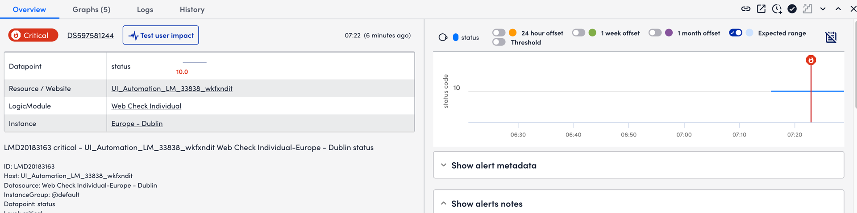Image resolution: width=857 pixels, height=213 pixels.
Task: Click the Test user impact button
Action: pyautogui.click(x=161, y=35)
